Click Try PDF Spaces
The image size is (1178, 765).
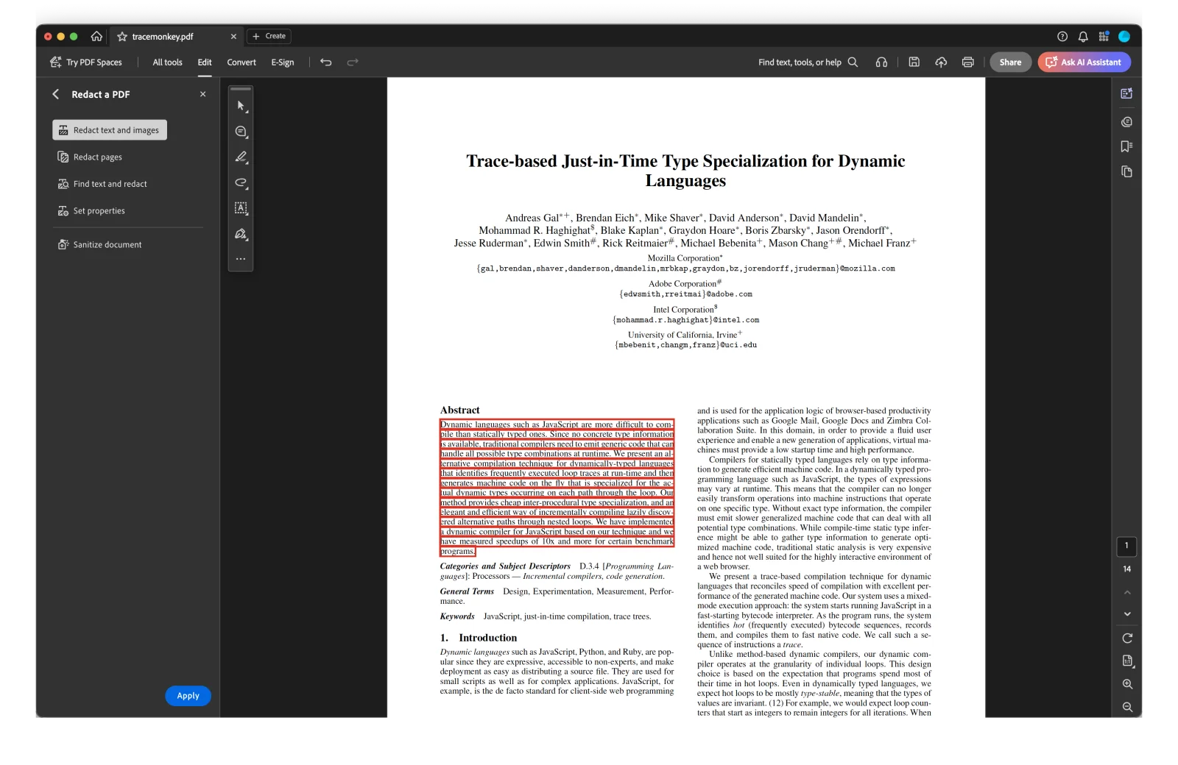[x=86, y=63]
